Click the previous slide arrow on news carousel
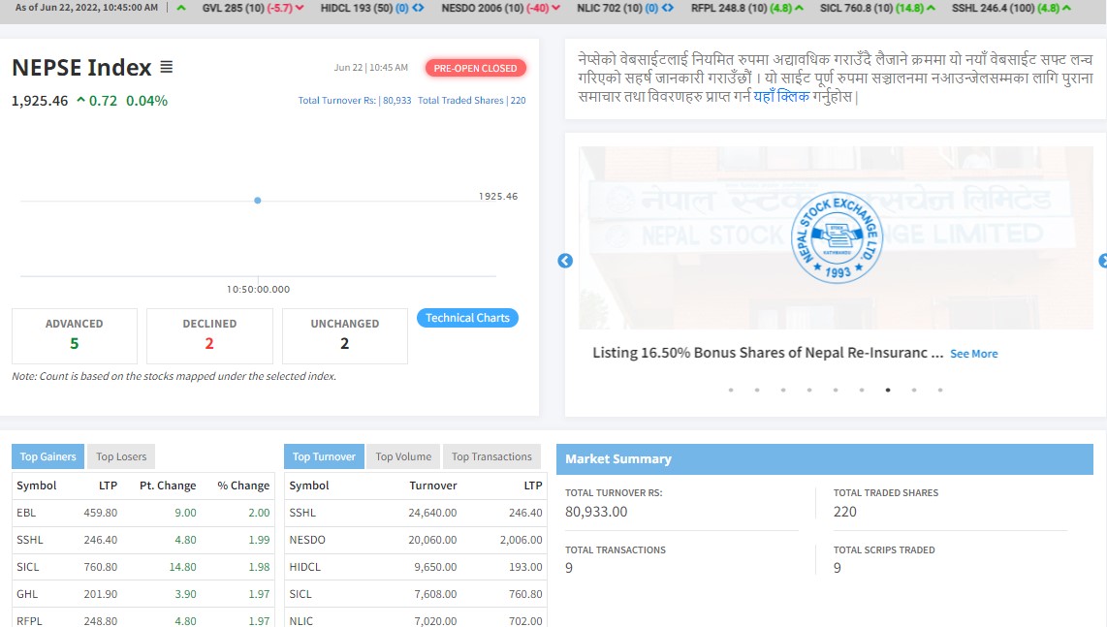Screen dimensions: 1107x627 (565, 261)
